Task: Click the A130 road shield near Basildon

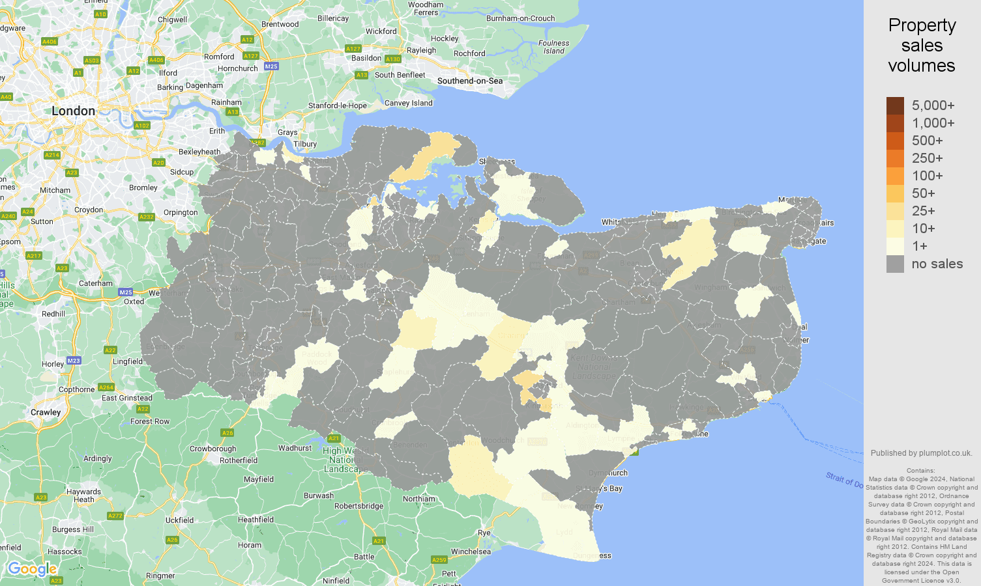Action: point(393,59)
